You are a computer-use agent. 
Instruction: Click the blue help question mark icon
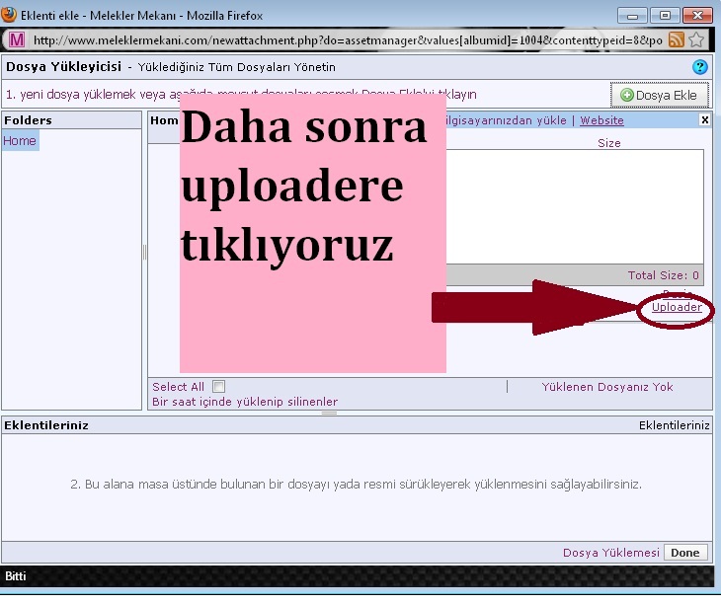click(x=700, y=67)
